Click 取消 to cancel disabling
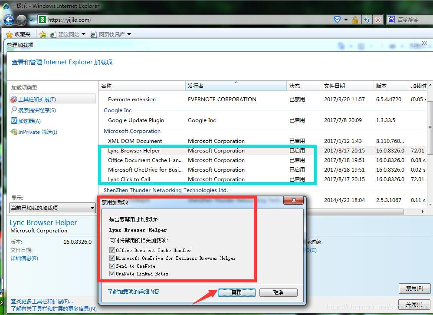 click(x=279, y=292)
